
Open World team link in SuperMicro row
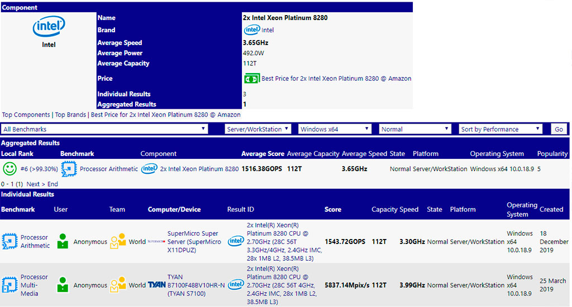pyautogui.click(x=137, y=241)
